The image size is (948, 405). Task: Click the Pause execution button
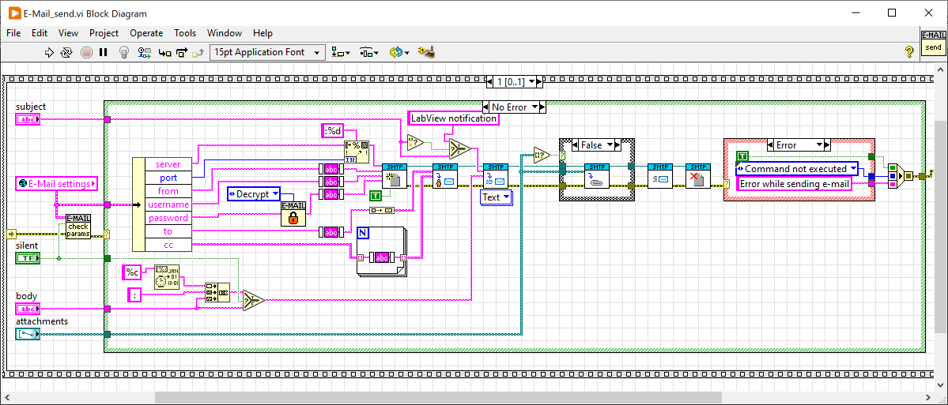point(103,52)
